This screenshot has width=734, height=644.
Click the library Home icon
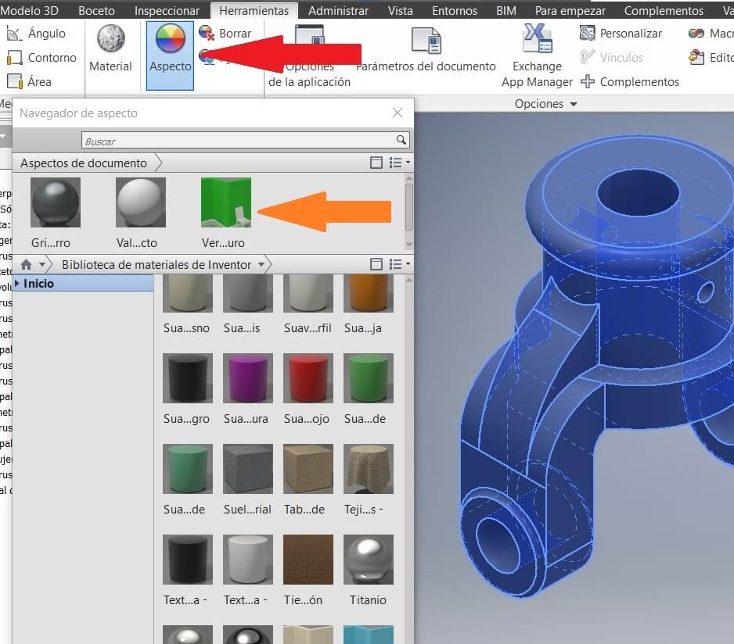point(27,265)
